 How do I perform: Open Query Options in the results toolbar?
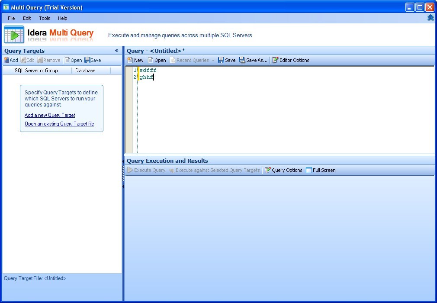[x=283, y=170]
